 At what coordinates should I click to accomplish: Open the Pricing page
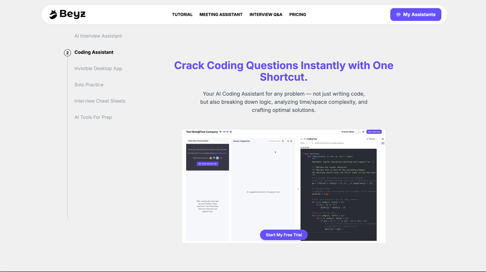pyautogui.click(x=298, y=14)
